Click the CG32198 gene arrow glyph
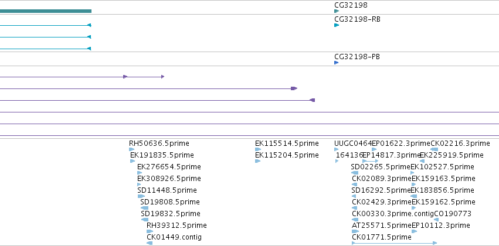 click(x=337, y=11)
